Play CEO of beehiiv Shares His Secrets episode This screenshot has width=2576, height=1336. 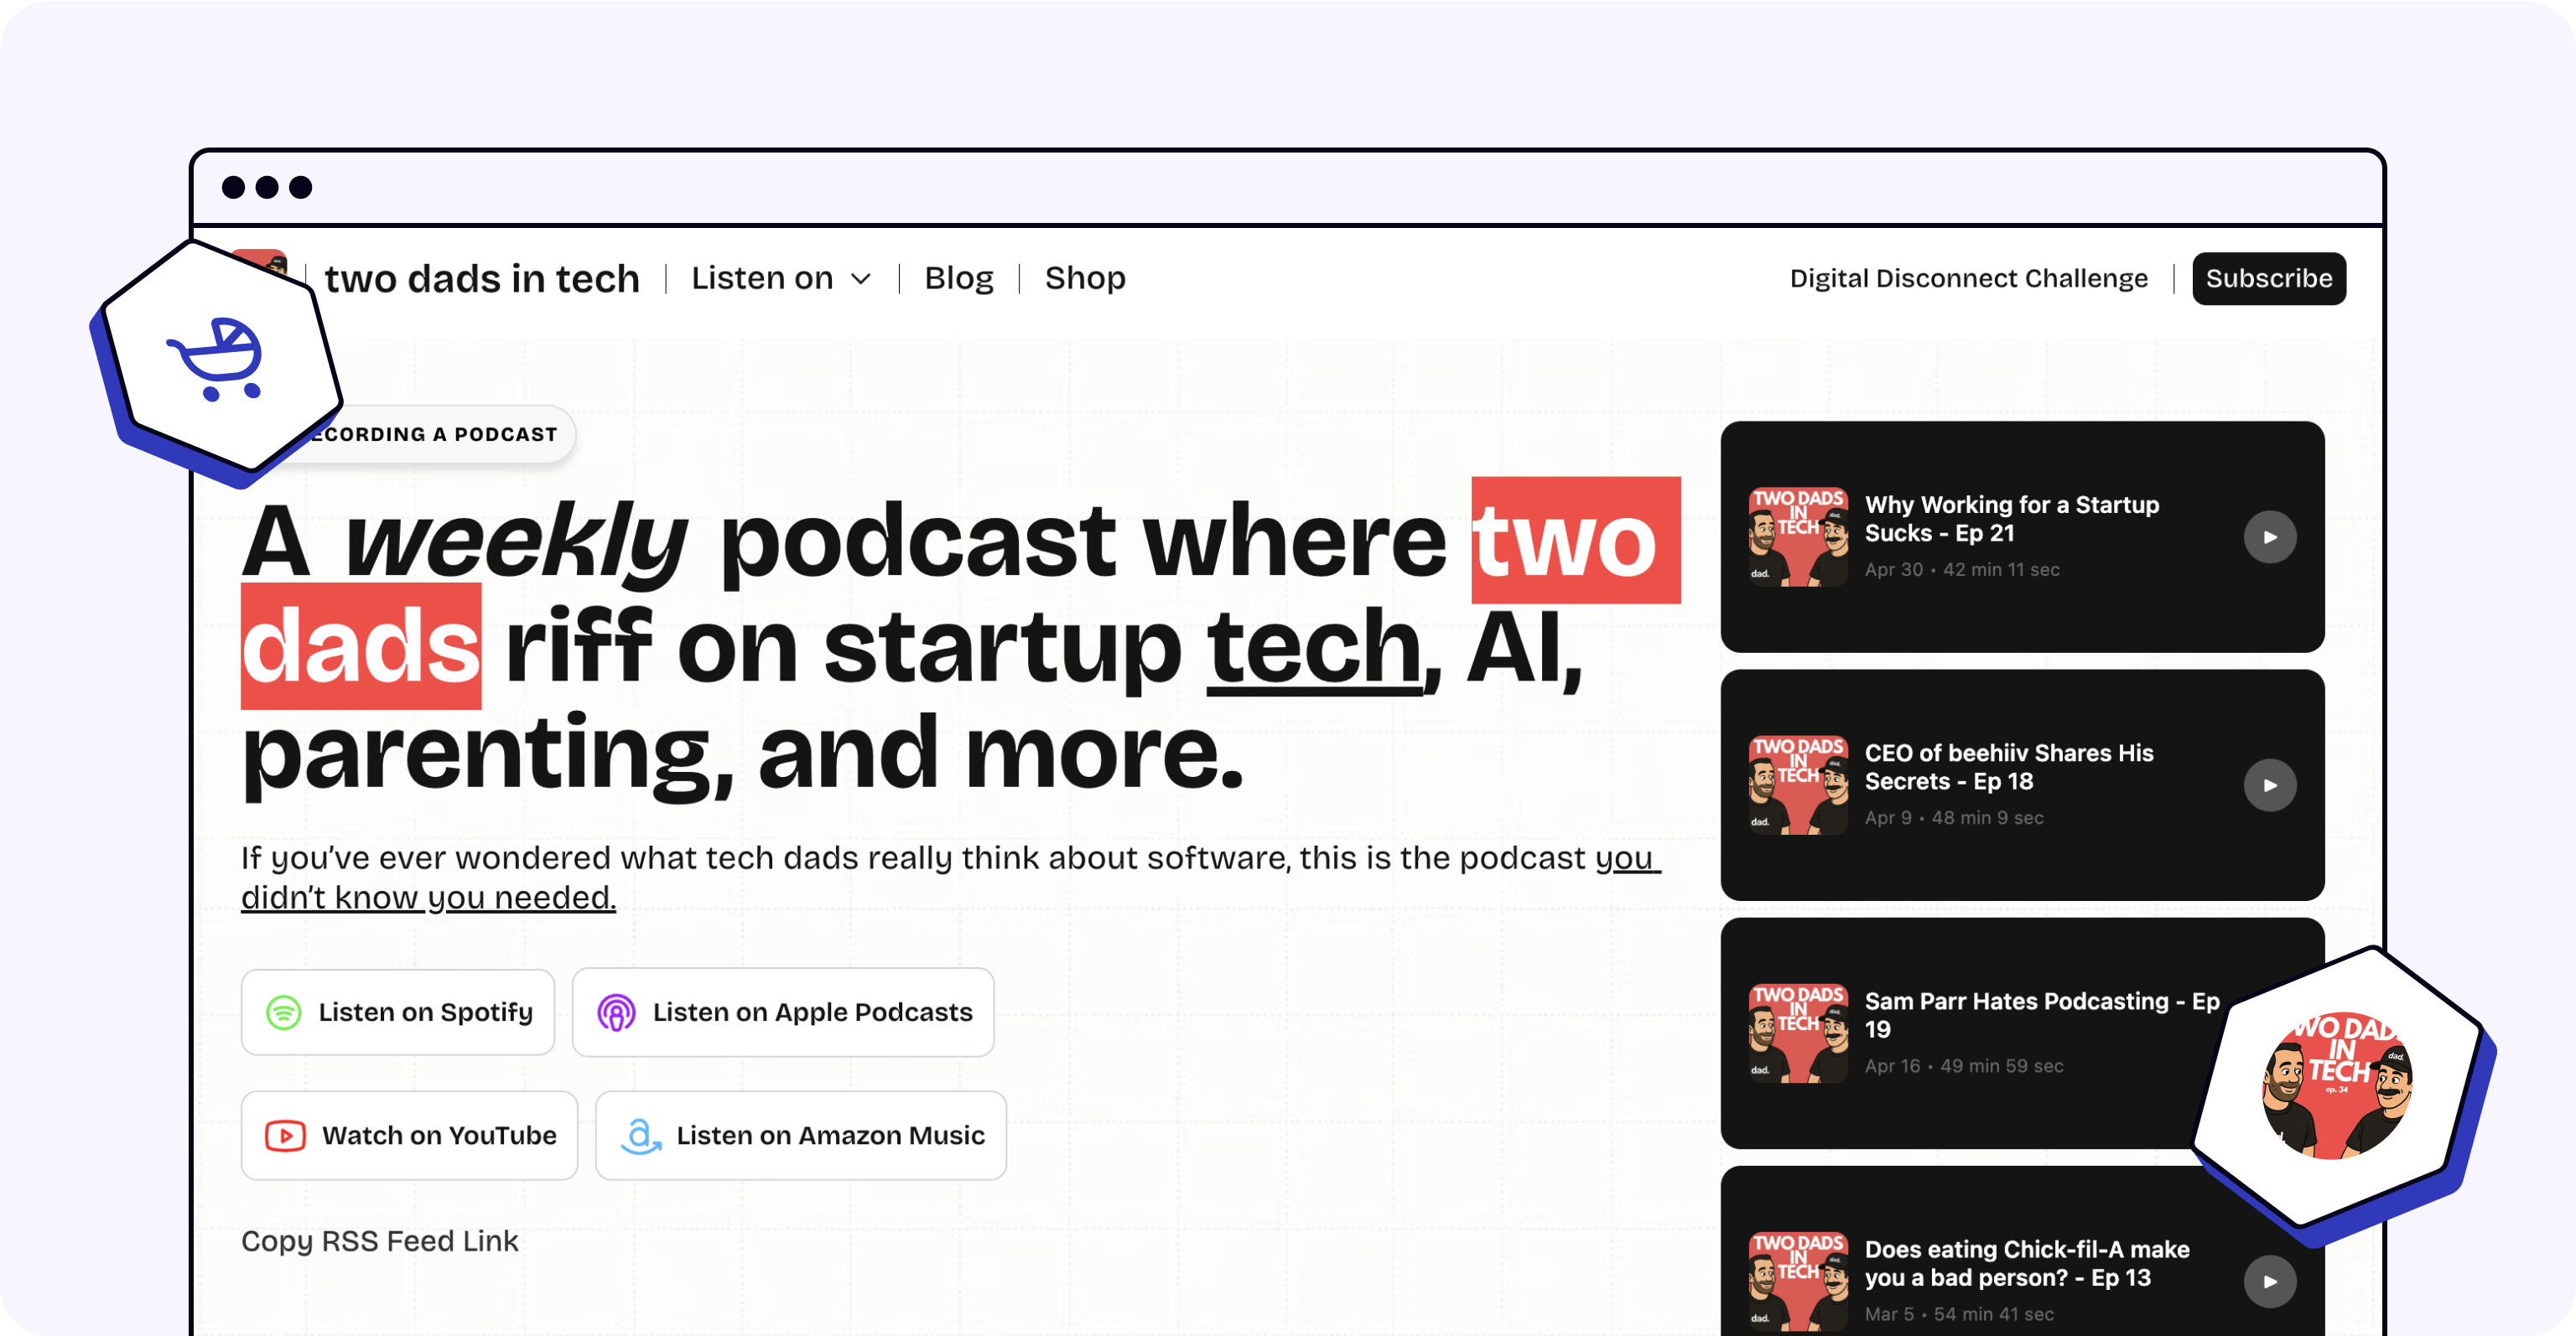click(2269, 785)
